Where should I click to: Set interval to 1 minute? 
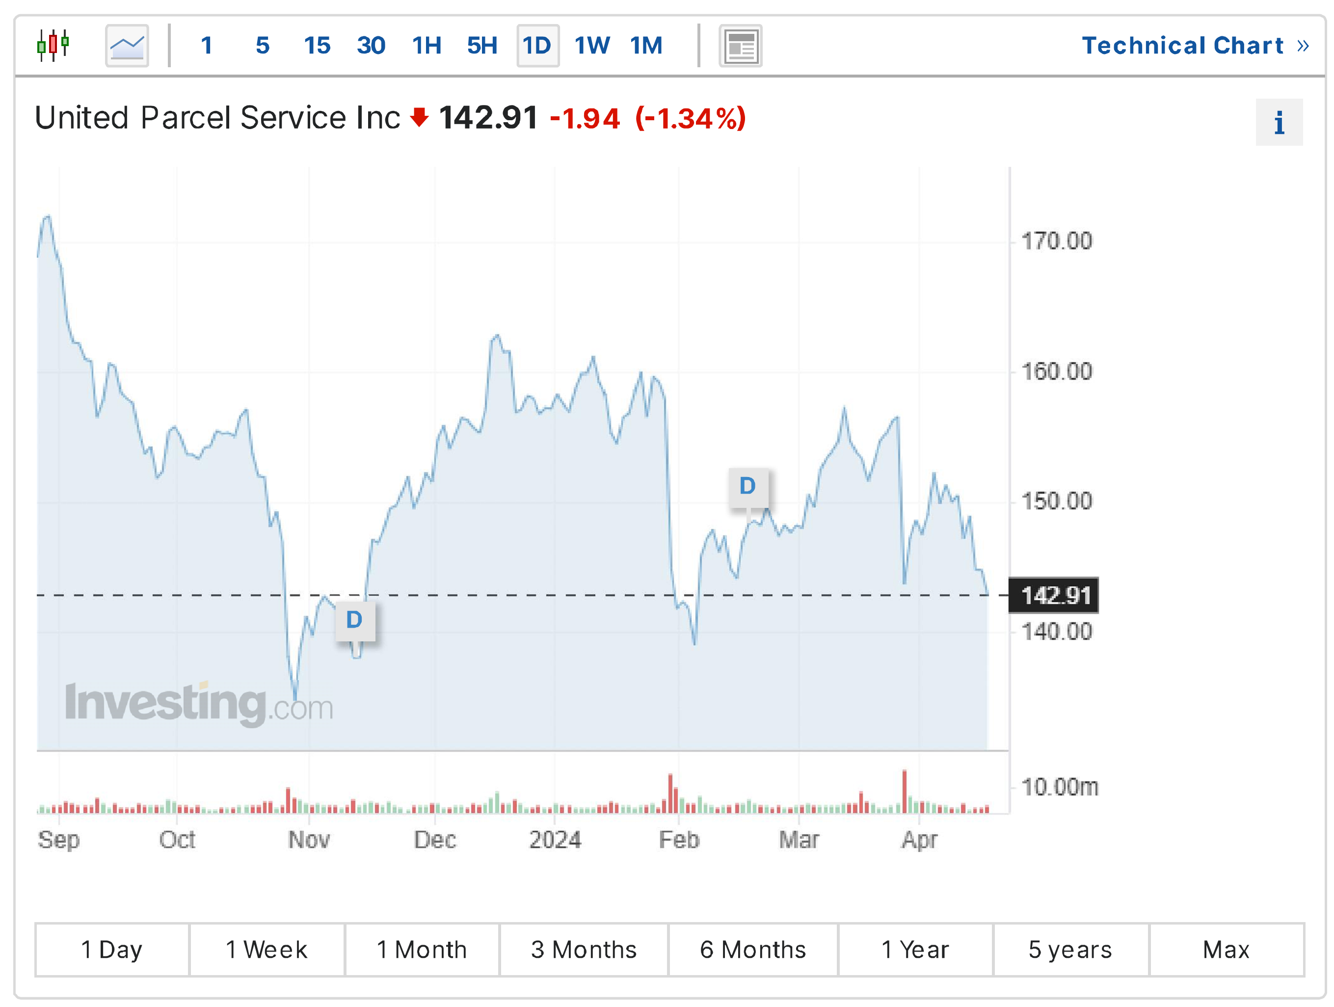click(206, 46)
